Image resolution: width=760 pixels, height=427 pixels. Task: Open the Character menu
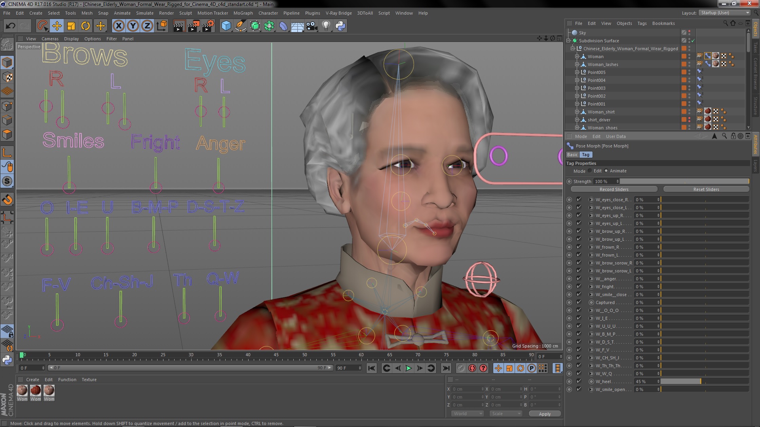(268, 13)
